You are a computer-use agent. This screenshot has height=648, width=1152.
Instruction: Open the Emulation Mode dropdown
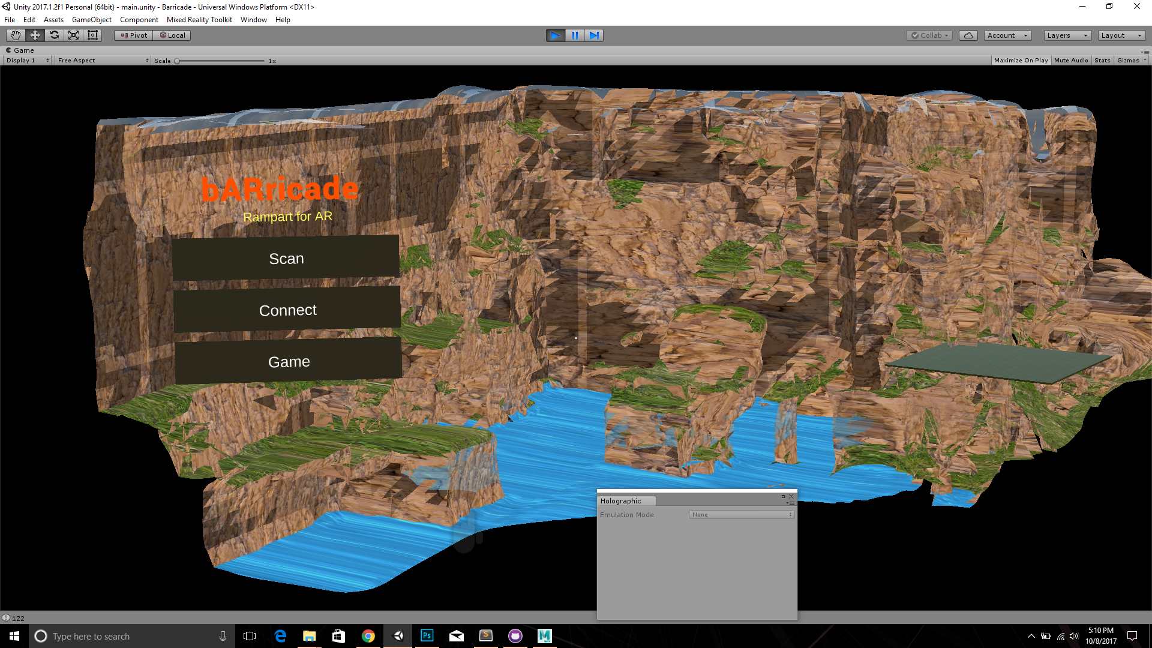click(x=742, y=515)
